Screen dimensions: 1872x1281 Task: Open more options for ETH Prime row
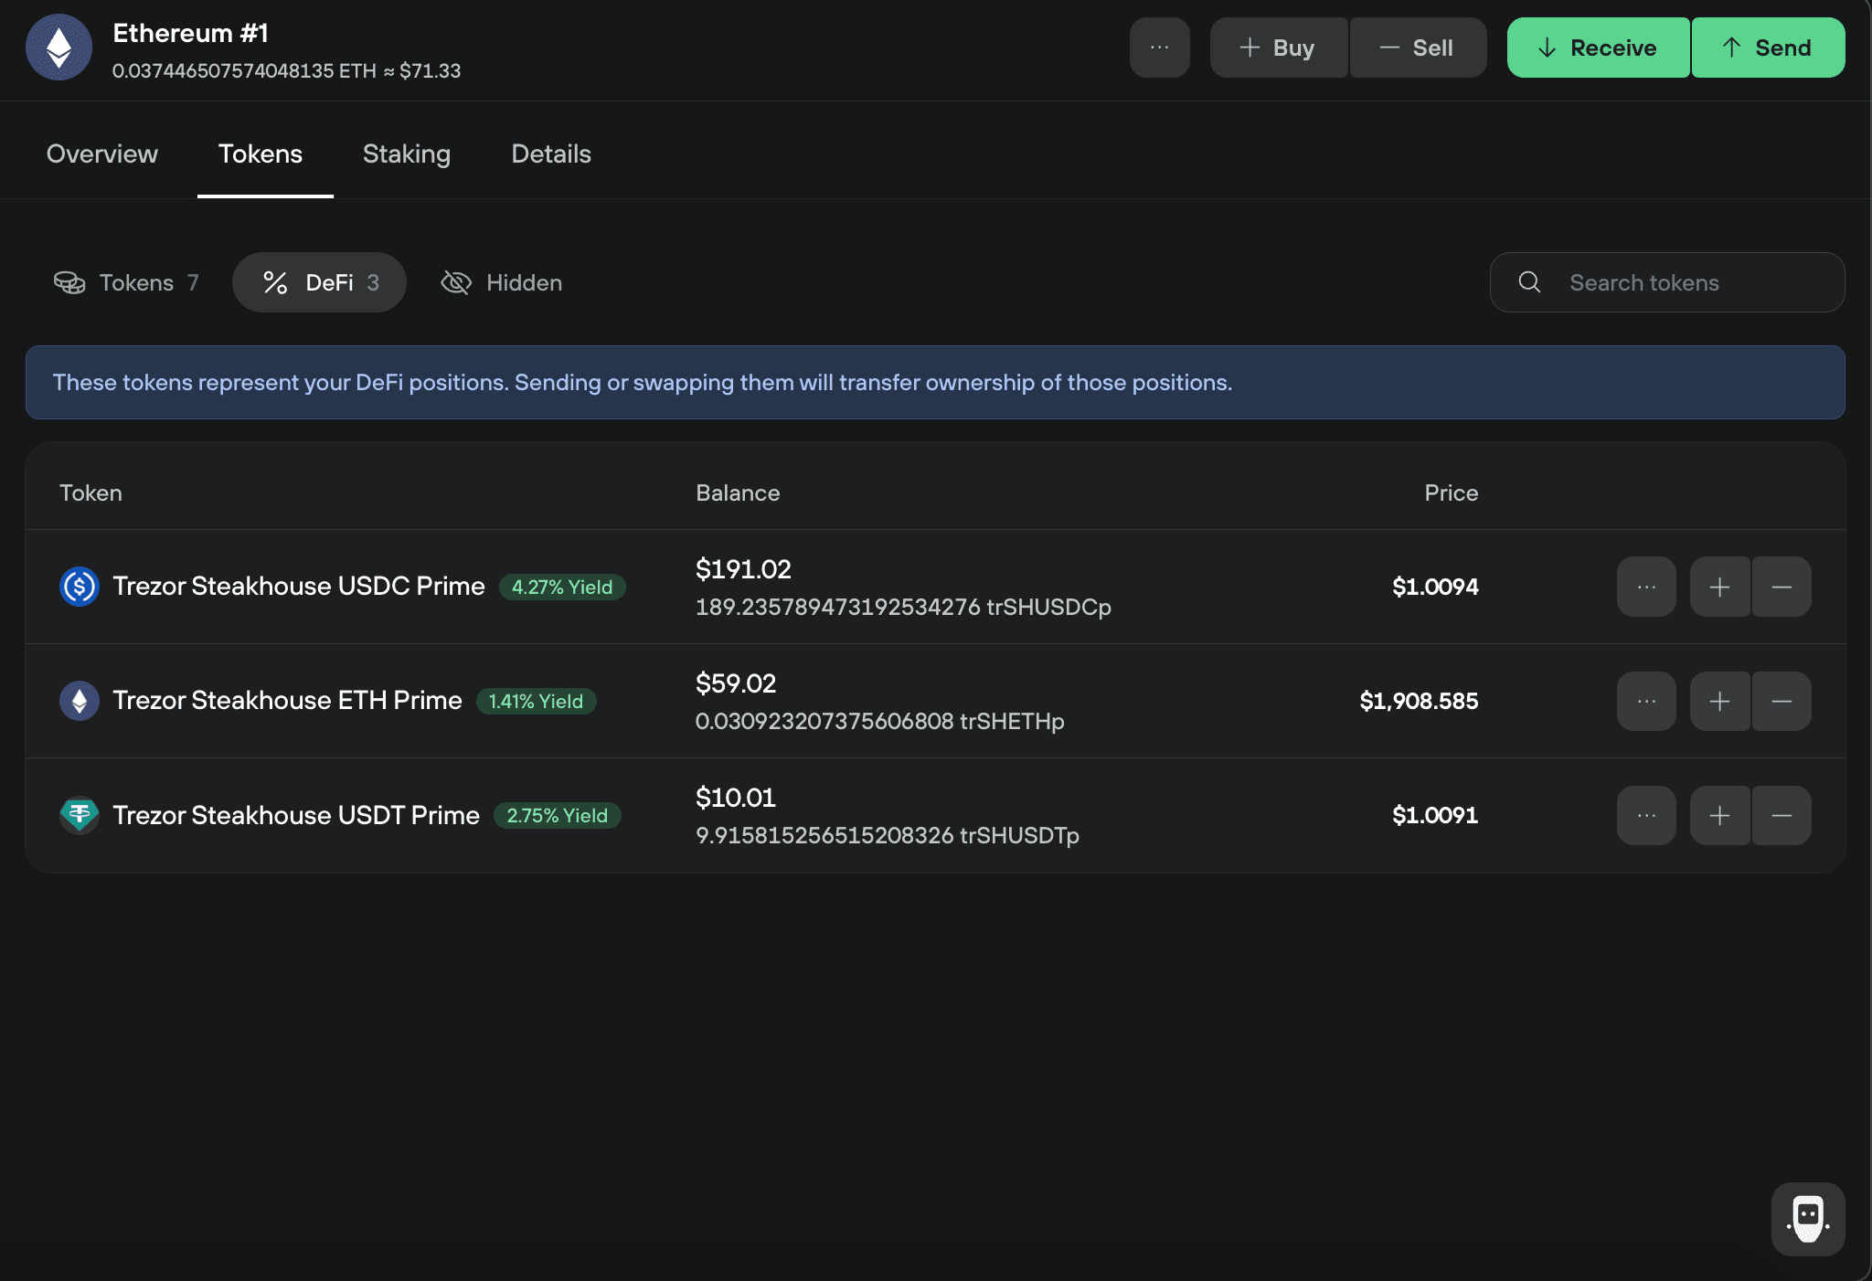coord(1646,701)
